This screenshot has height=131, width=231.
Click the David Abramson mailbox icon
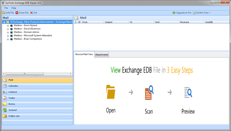[x=12, y=29]
